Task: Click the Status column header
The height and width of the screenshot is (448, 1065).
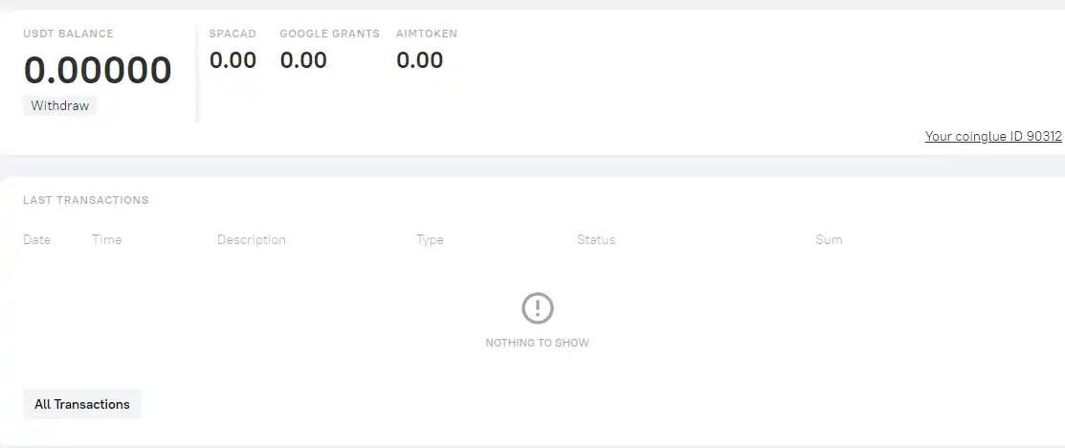Action: (x=596, y=240)
